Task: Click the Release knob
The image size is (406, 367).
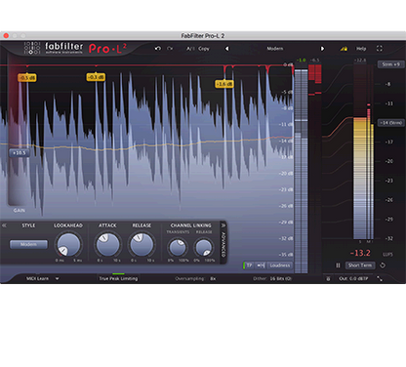Action: coord(142,244)
